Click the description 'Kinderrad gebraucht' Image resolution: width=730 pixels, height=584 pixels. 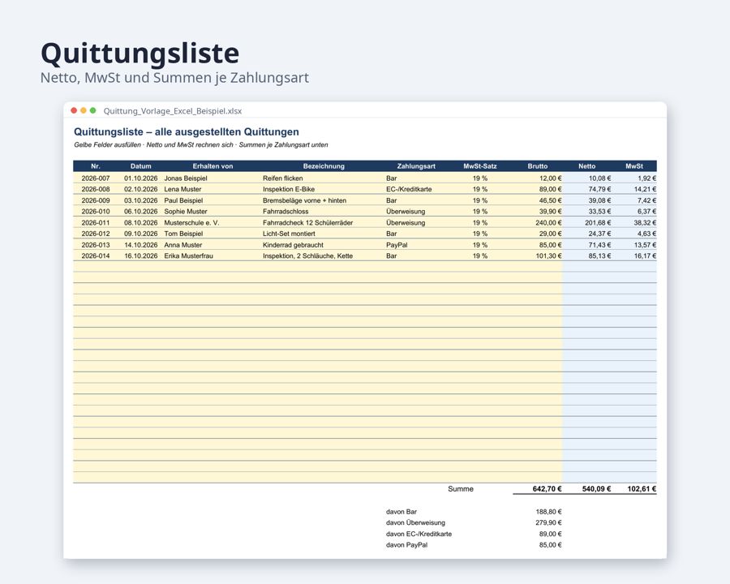click(293, 245)
